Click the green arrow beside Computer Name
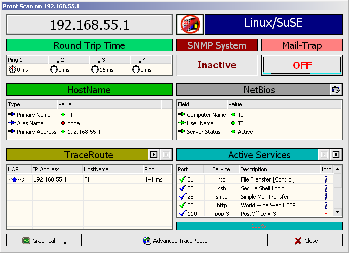Viewport: 349px width, 253px height. coord(182,114)
